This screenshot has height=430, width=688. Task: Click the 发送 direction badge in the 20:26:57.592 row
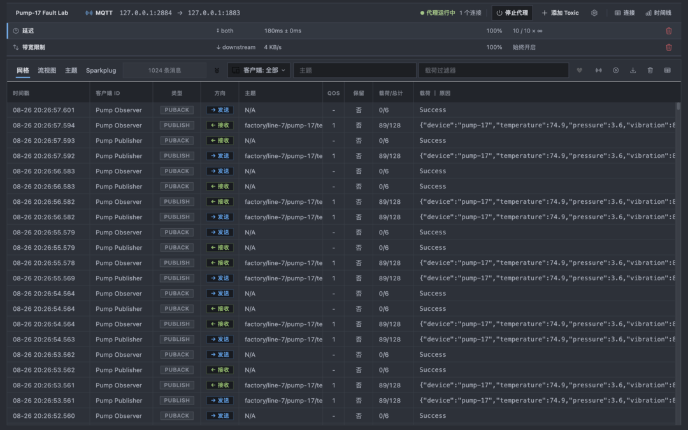coord(220,156)
